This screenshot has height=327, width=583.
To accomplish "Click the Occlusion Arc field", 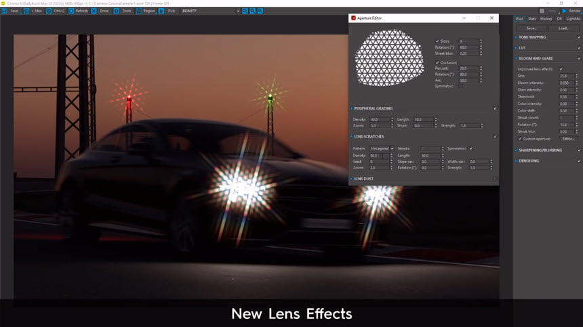I will pos(468,81).
